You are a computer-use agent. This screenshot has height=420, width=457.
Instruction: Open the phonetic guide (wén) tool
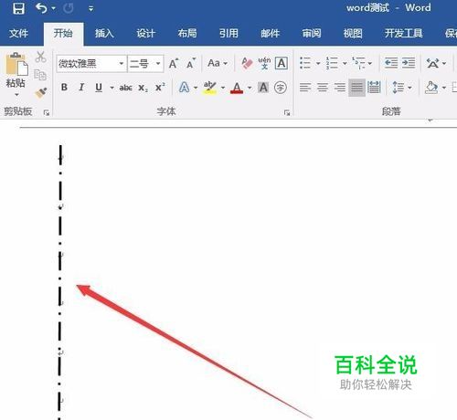[x=264, y=63]
